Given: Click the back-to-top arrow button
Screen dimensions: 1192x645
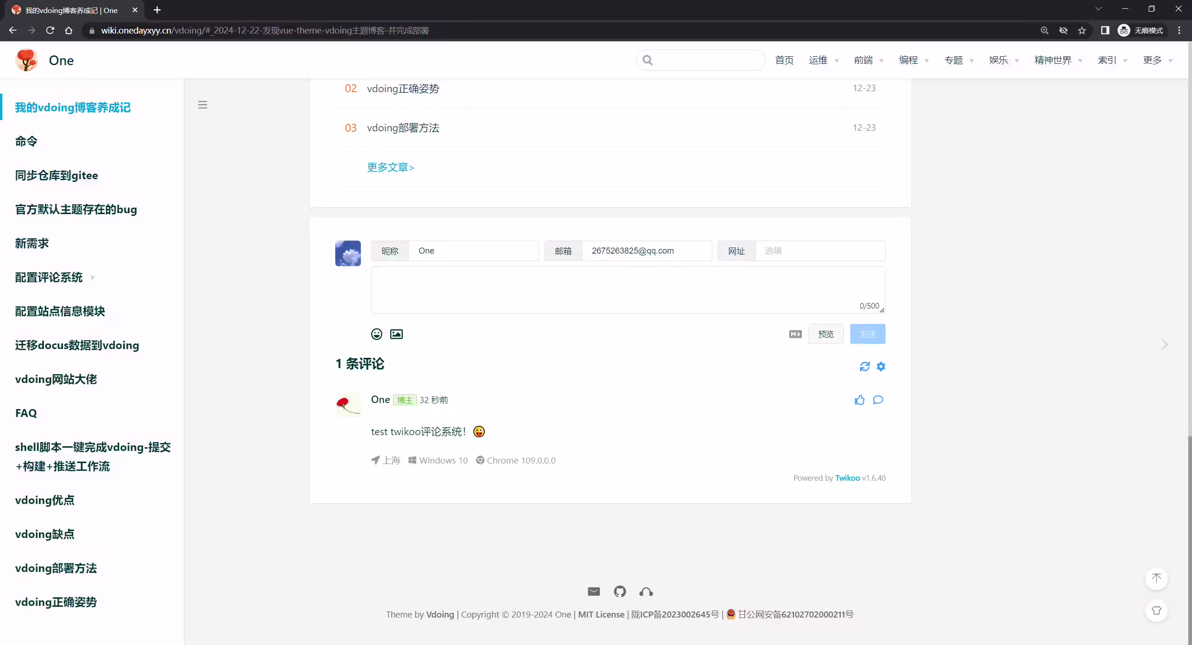Looking at the screenshot, I should point(1157,578).
